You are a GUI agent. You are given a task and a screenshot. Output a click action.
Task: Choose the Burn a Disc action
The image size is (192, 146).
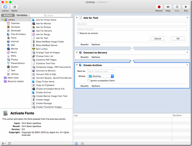coord(42,49)
